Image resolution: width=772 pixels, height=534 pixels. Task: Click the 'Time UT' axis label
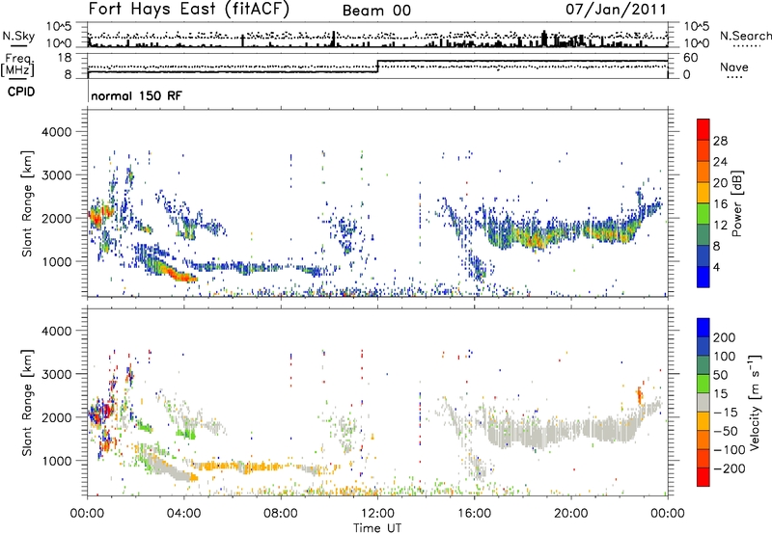click(377, 528)
